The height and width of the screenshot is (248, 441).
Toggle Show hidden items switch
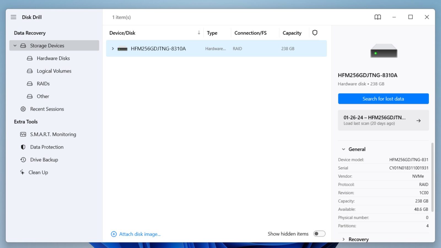pos(319,234)
